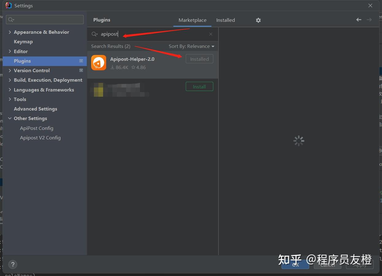Click the Installed button for Apipost-Helper-2.0
The height and width of the screenshot is (276, 382).
tap(199, 59)
